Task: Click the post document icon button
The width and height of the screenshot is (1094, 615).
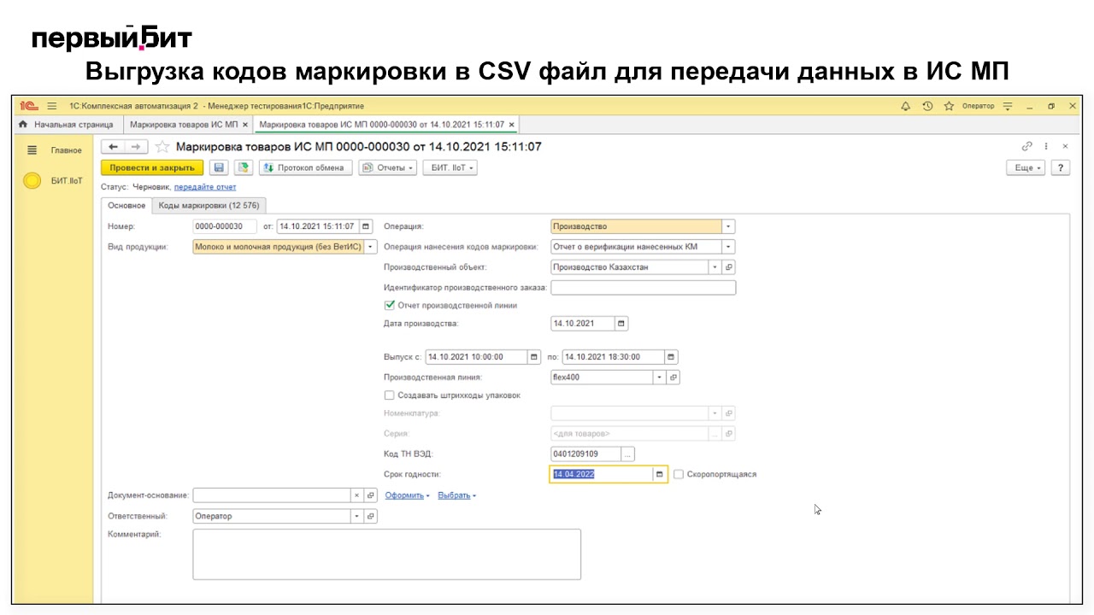Action: (x=244, y=167)
